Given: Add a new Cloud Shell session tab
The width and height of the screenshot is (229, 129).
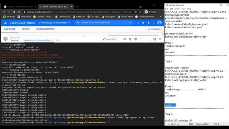Looking at the screenshot, I should point(57,40).
